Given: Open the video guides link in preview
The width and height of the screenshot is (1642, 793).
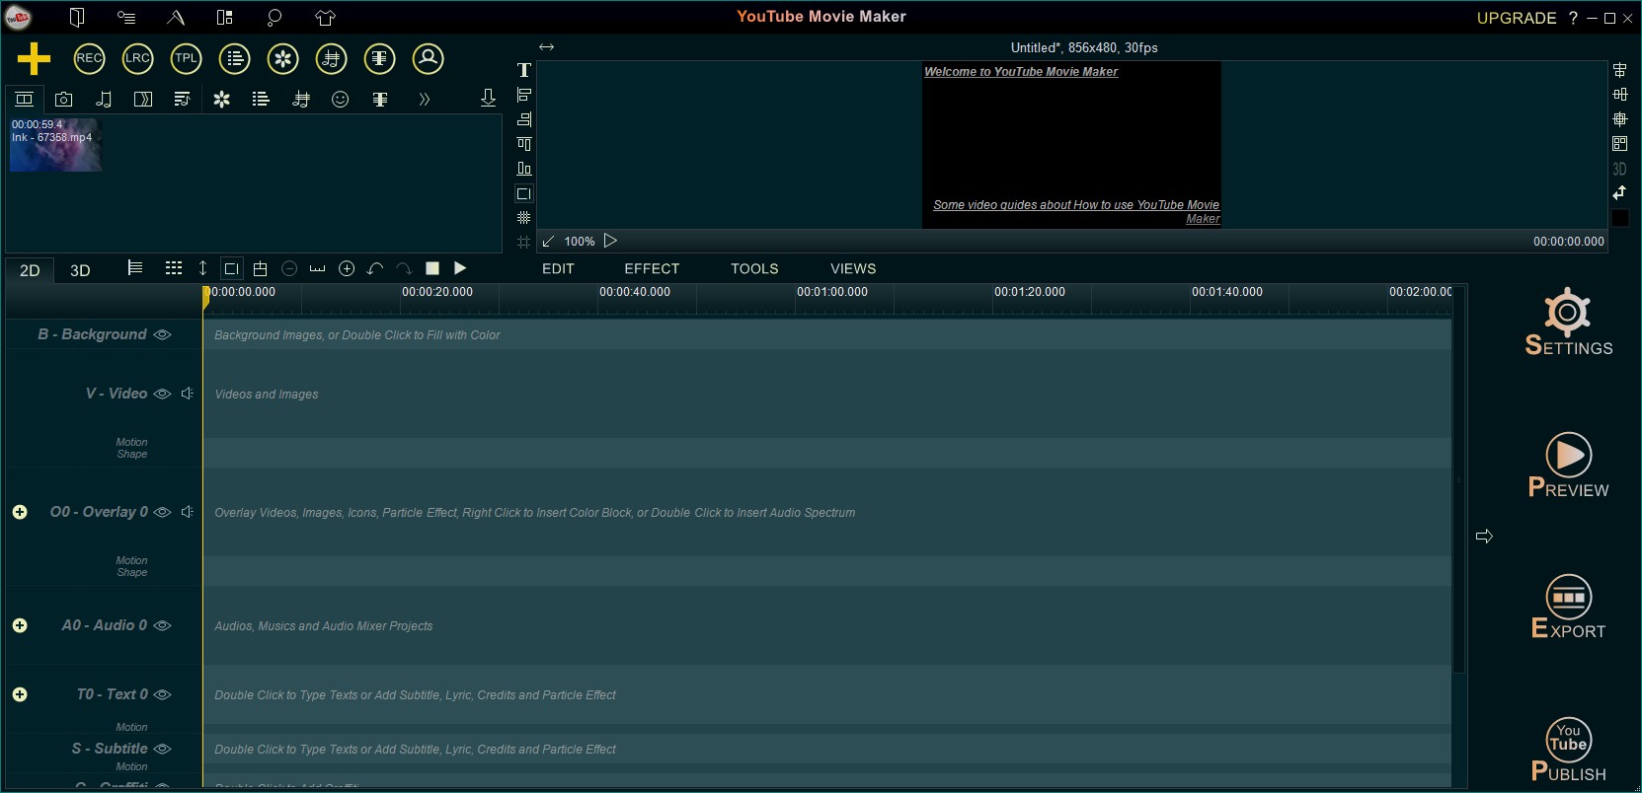Looking at the screenshot, I should click(x=1076, y=212).
